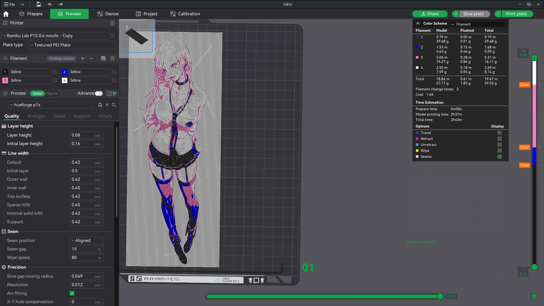
Task: Toggle display of Seams
Action: (x=500, y=157)
